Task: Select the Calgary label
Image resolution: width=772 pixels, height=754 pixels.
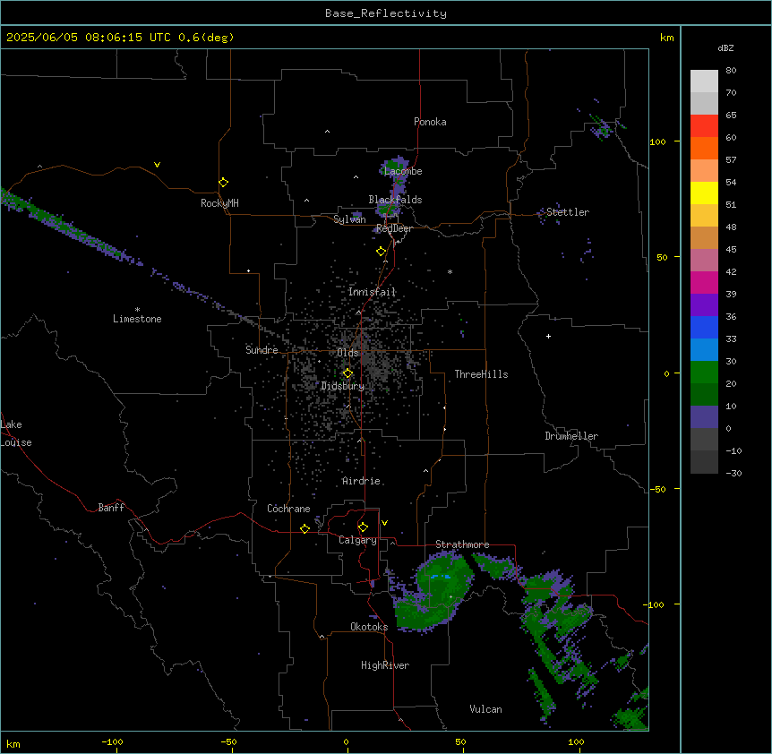Action: (357, 540)
